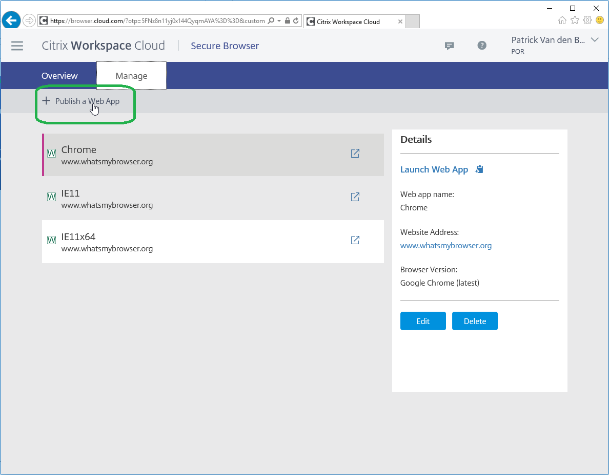Click the Website Address: label

[x=430, y=232]
